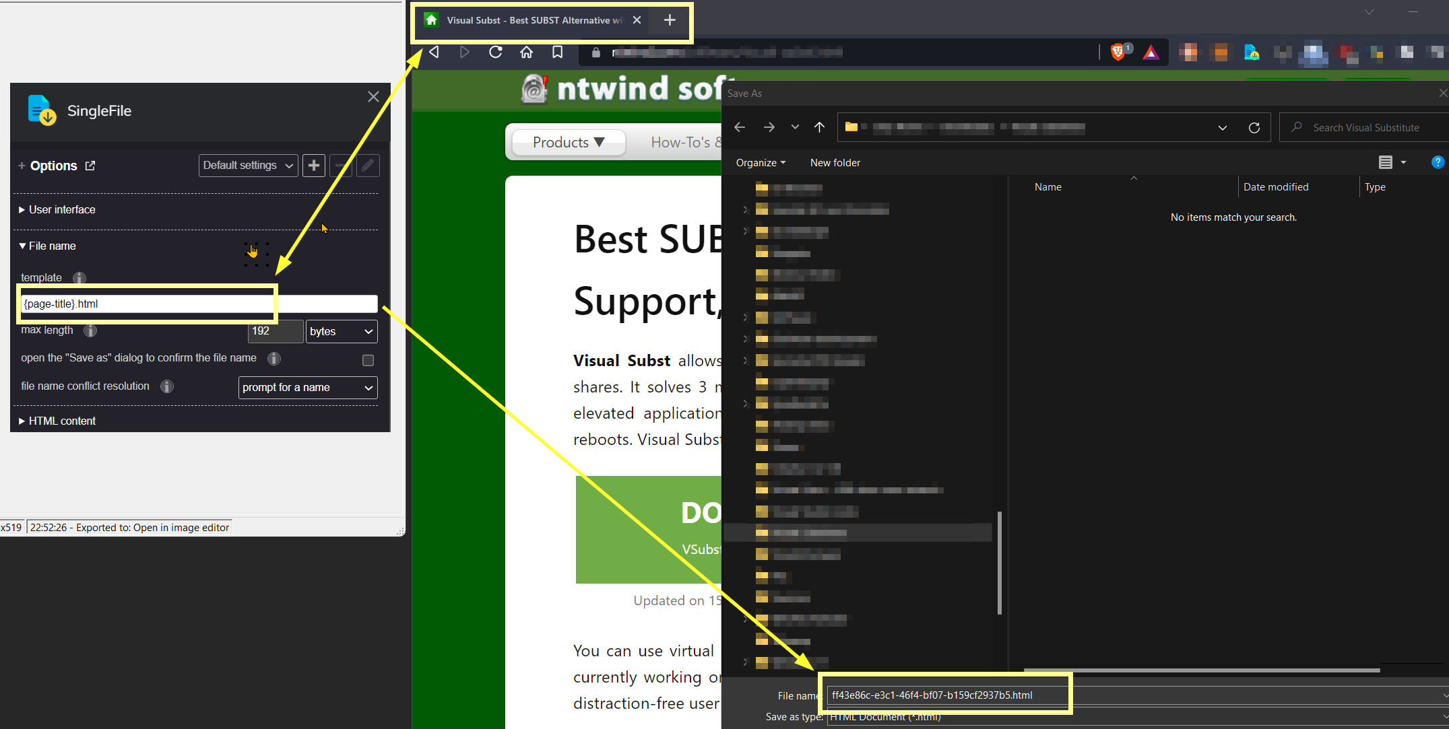Expand the HTML content section
The height and width of the screenshot is (729, 1449).
click(61, 420)
